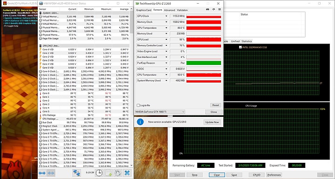Open the Memory Controller Load dropdown
The image size is (335, 179).
pos(166,45)
